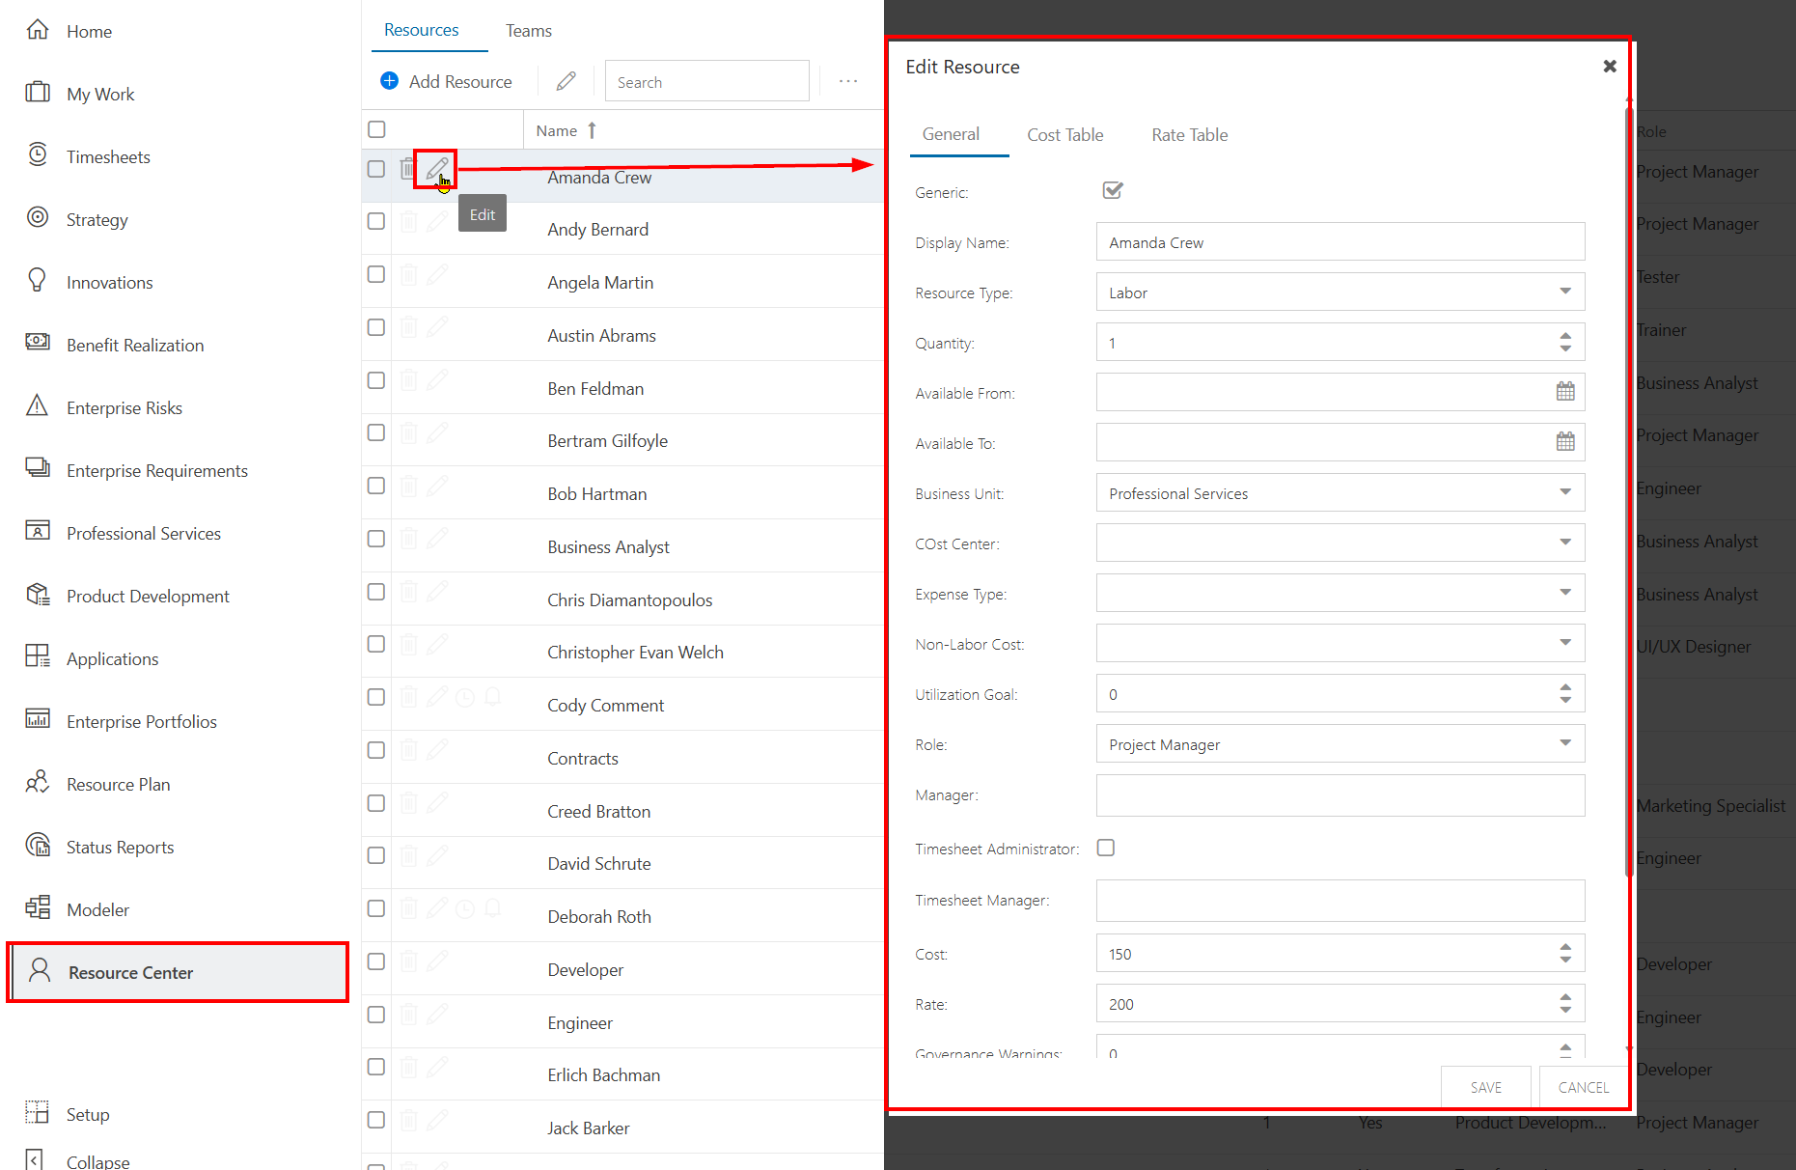Open the Benefit Realization icon

pyautogui.click(x=38, y=342)
